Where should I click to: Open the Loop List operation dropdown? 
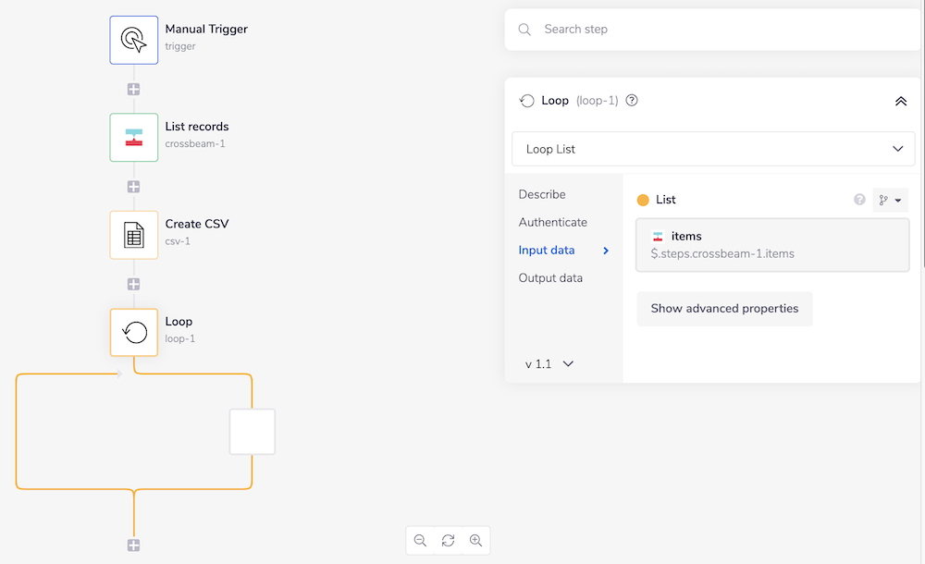(x=713, y=149)
